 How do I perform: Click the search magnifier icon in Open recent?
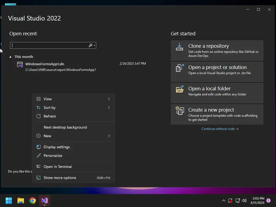click(x=90, y=45)
